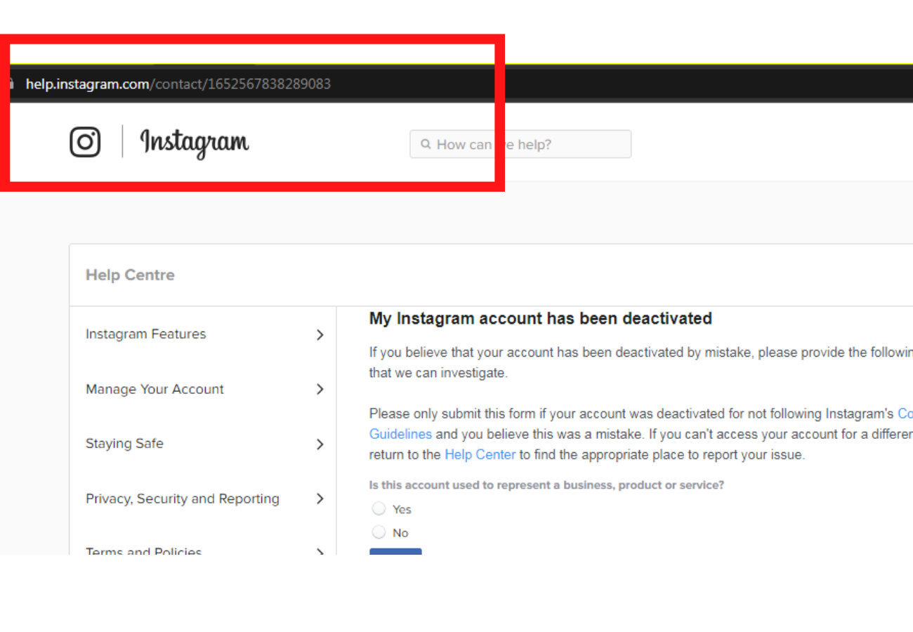Open Instagram Features menu item

tap(146, 334)
